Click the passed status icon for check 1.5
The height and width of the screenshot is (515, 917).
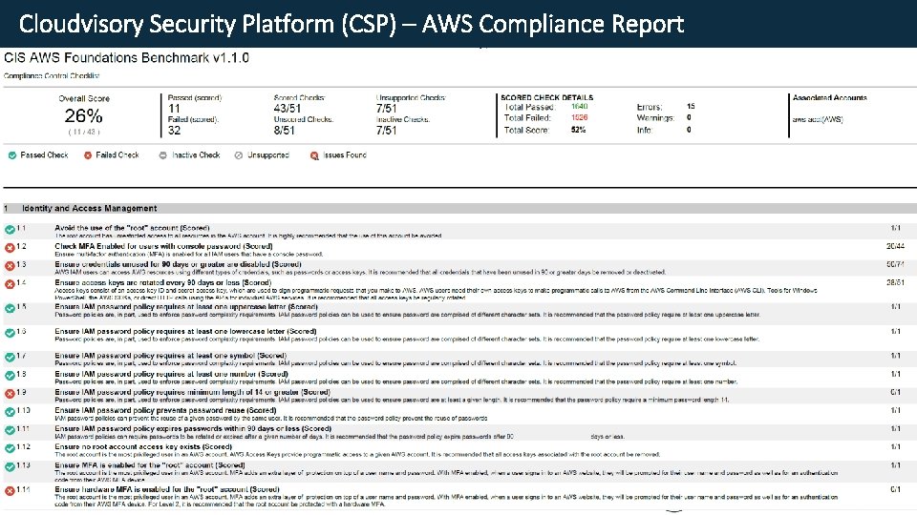9,308
